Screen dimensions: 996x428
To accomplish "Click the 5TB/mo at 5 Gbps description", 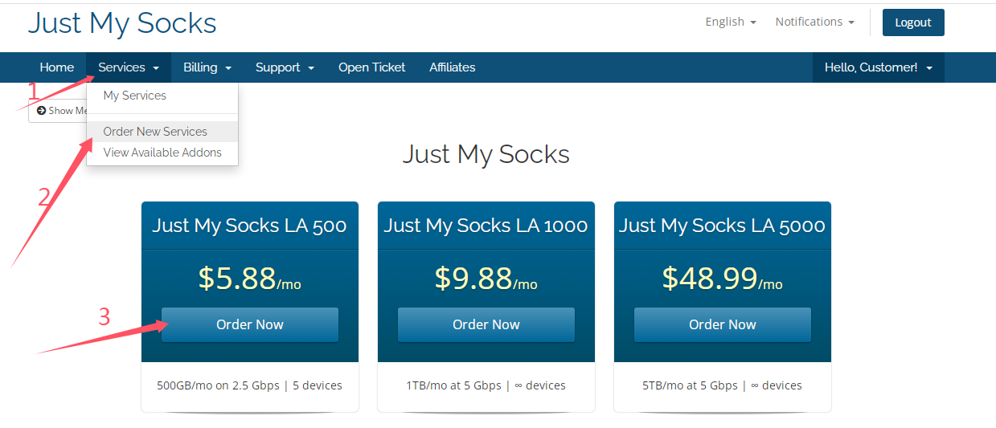I will (x=723, y=385).
